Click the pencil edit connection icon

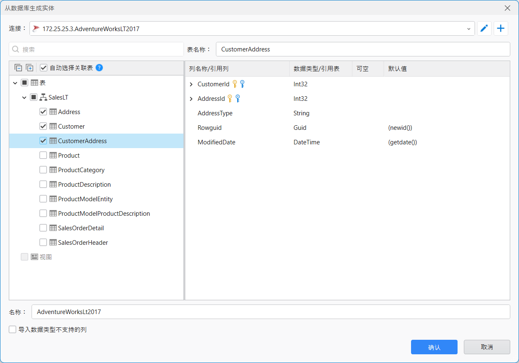click(x=484, y=29)
